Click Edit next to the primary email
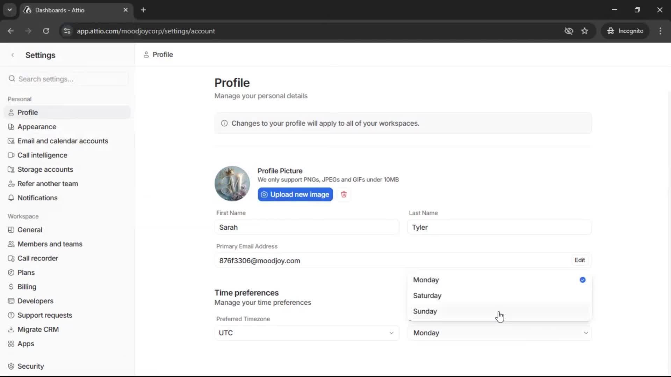The image size is (671, 377). 579,260
